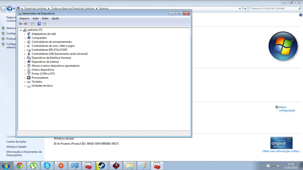Expand Dispositivos de sistema node
The width and height of the screenshot is (303, 170).
pos(25,62)
